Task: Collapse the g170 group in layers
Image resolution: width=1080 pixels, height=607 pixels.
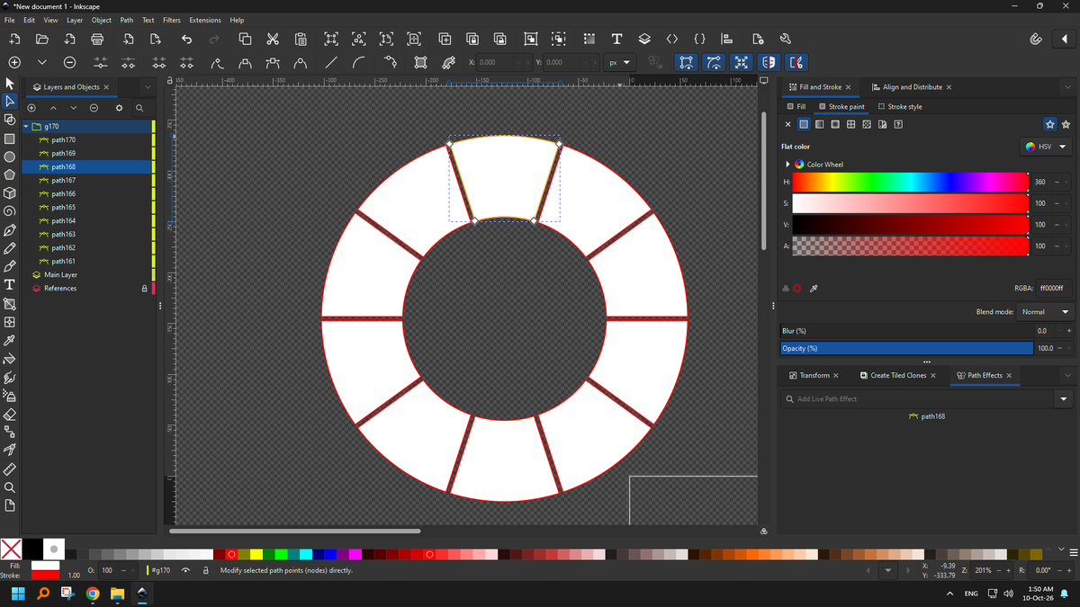Action: [26, 127]
